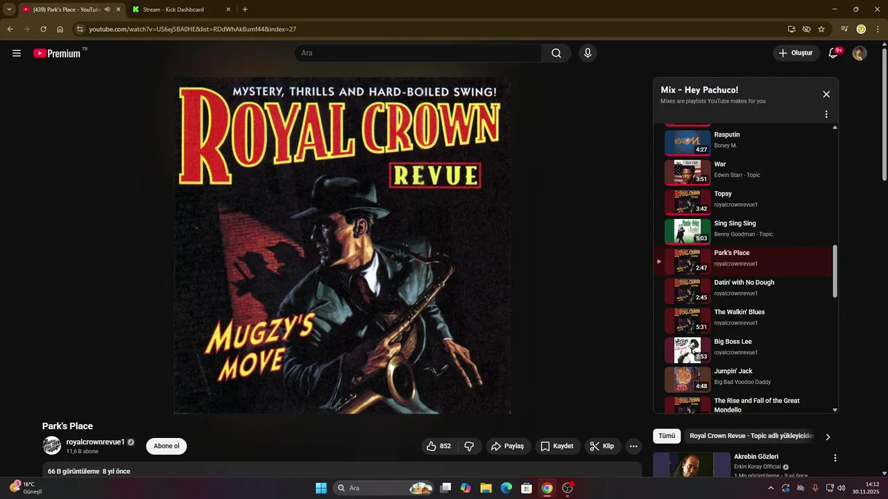Like the video with thumbs up (852)

point(440,446)
